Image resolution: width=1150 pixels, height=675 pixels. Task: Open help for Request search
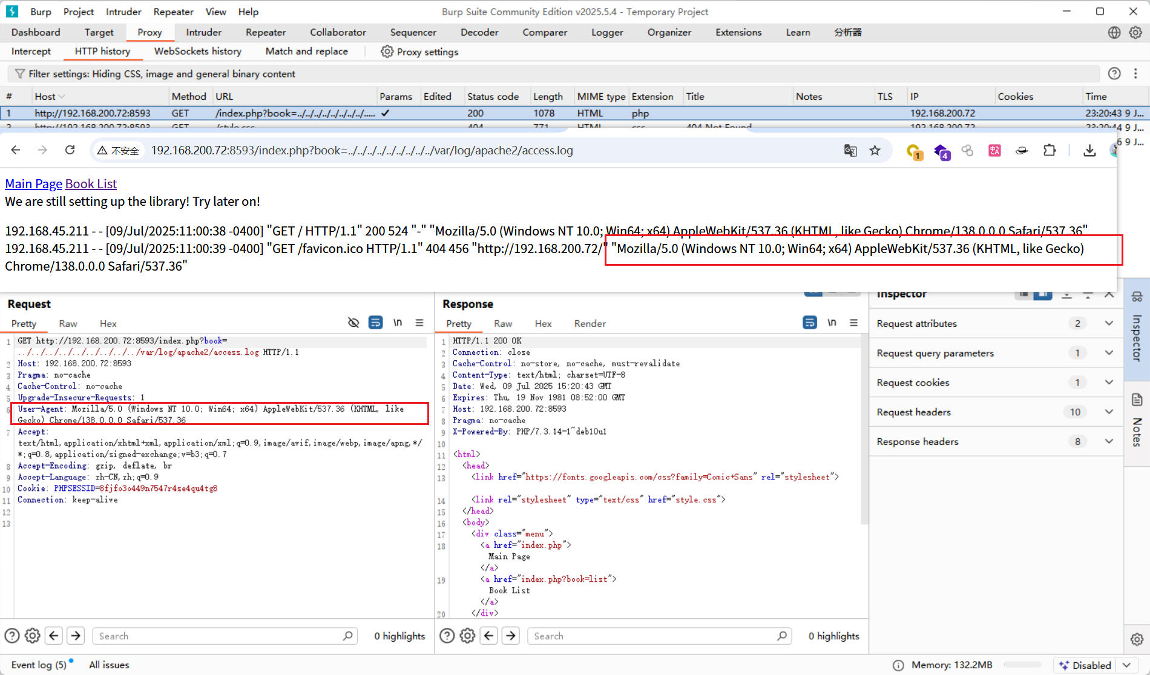pos(12,636)
